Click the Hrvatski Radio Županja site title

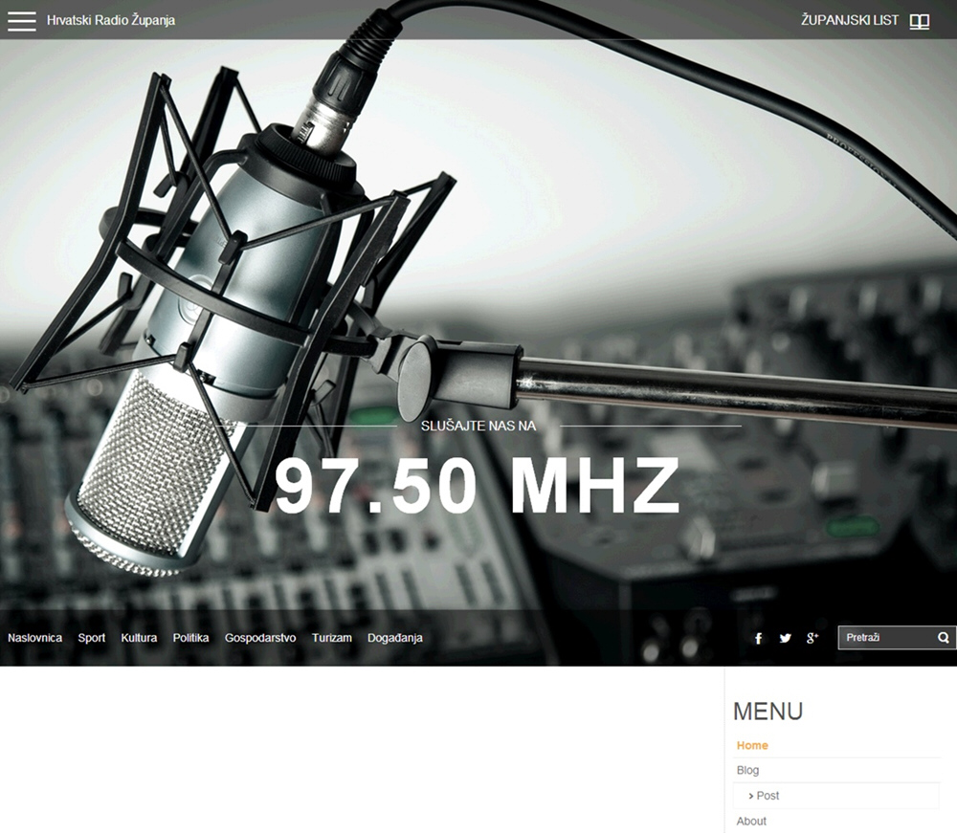(x=111, y=20)
